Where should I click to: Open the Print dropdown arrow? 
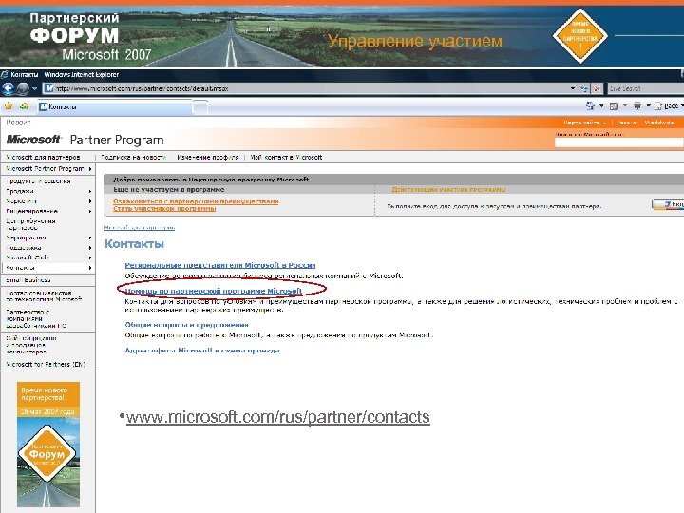pos(648,106)
